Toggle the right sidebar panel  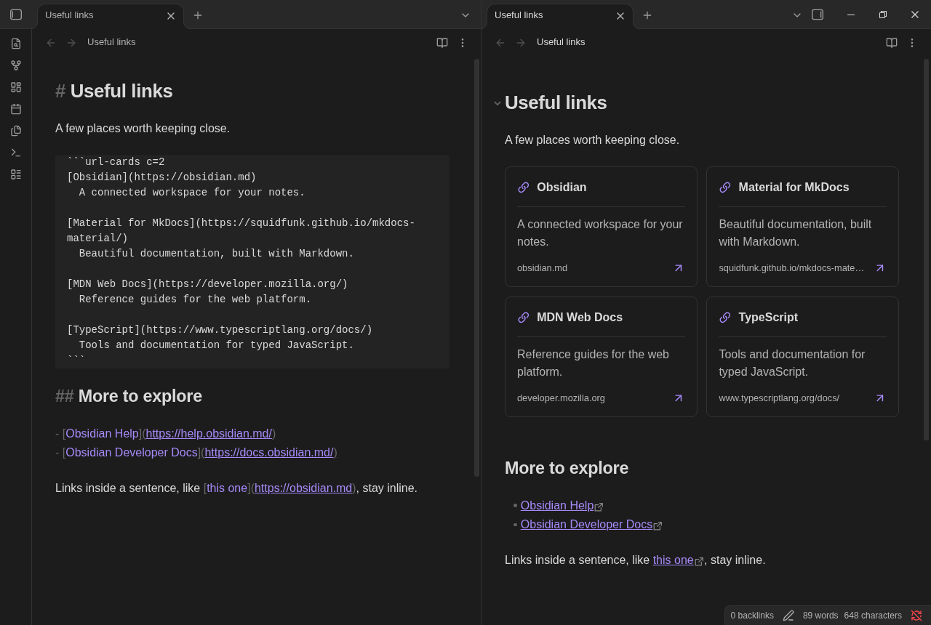point(818,15)
